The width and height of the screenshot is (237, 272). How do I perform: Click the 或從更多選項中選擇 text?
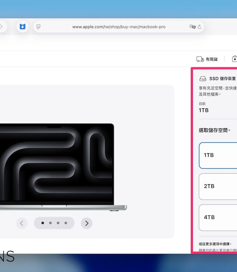[x=215, y=244]
